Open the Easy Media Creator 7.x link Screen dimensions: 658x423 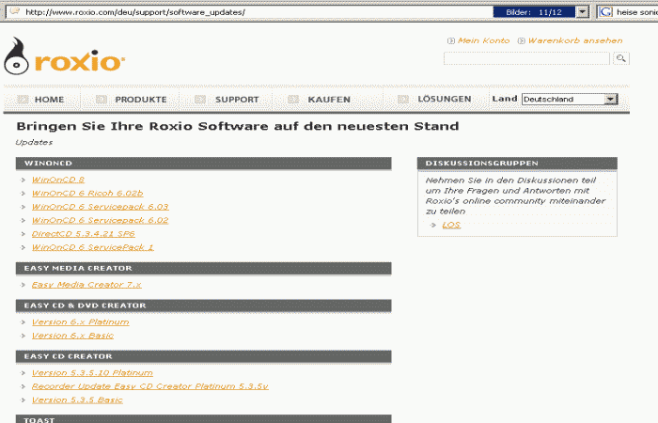click(86, 284)
